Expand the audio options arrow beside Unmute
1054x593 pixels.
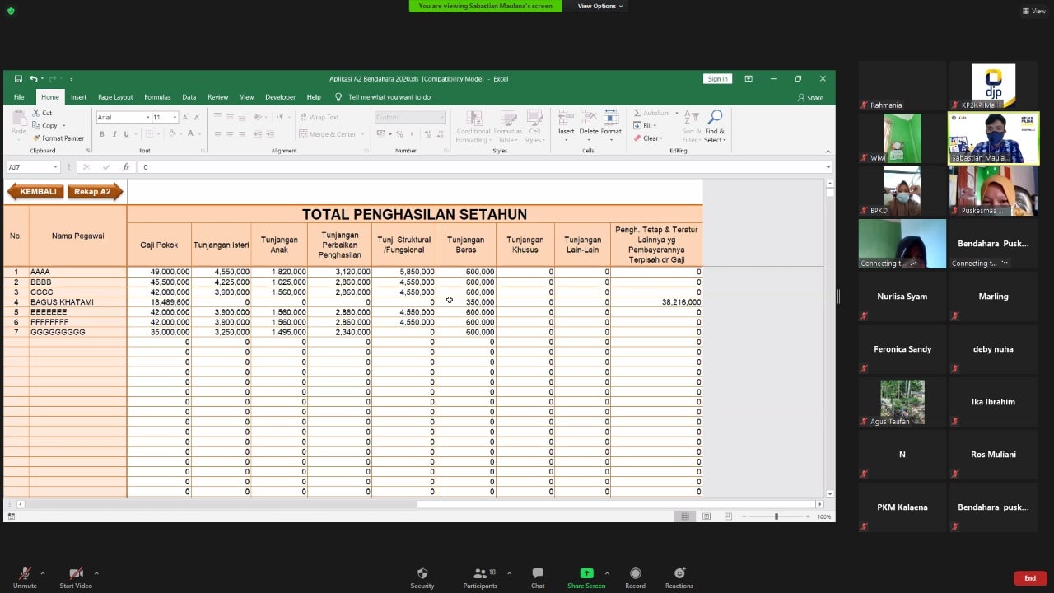tap(43, 573)
